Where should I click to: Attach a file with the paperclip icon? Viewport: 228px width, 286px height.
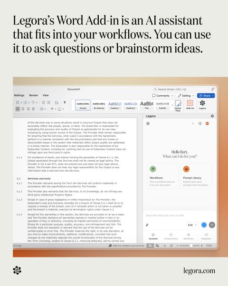coord(147,225)
